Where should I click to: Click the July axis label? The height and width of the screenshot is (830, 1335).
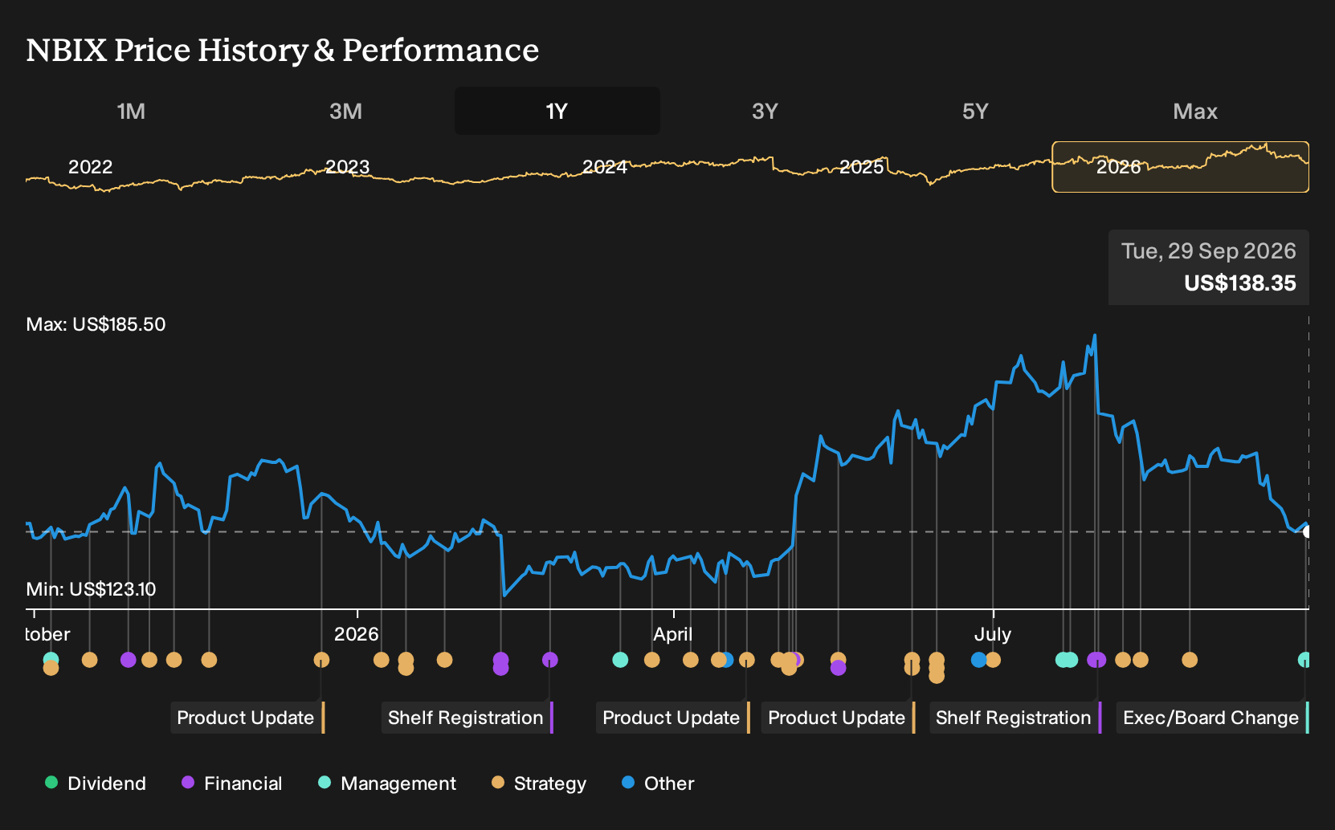click(993, 634)
